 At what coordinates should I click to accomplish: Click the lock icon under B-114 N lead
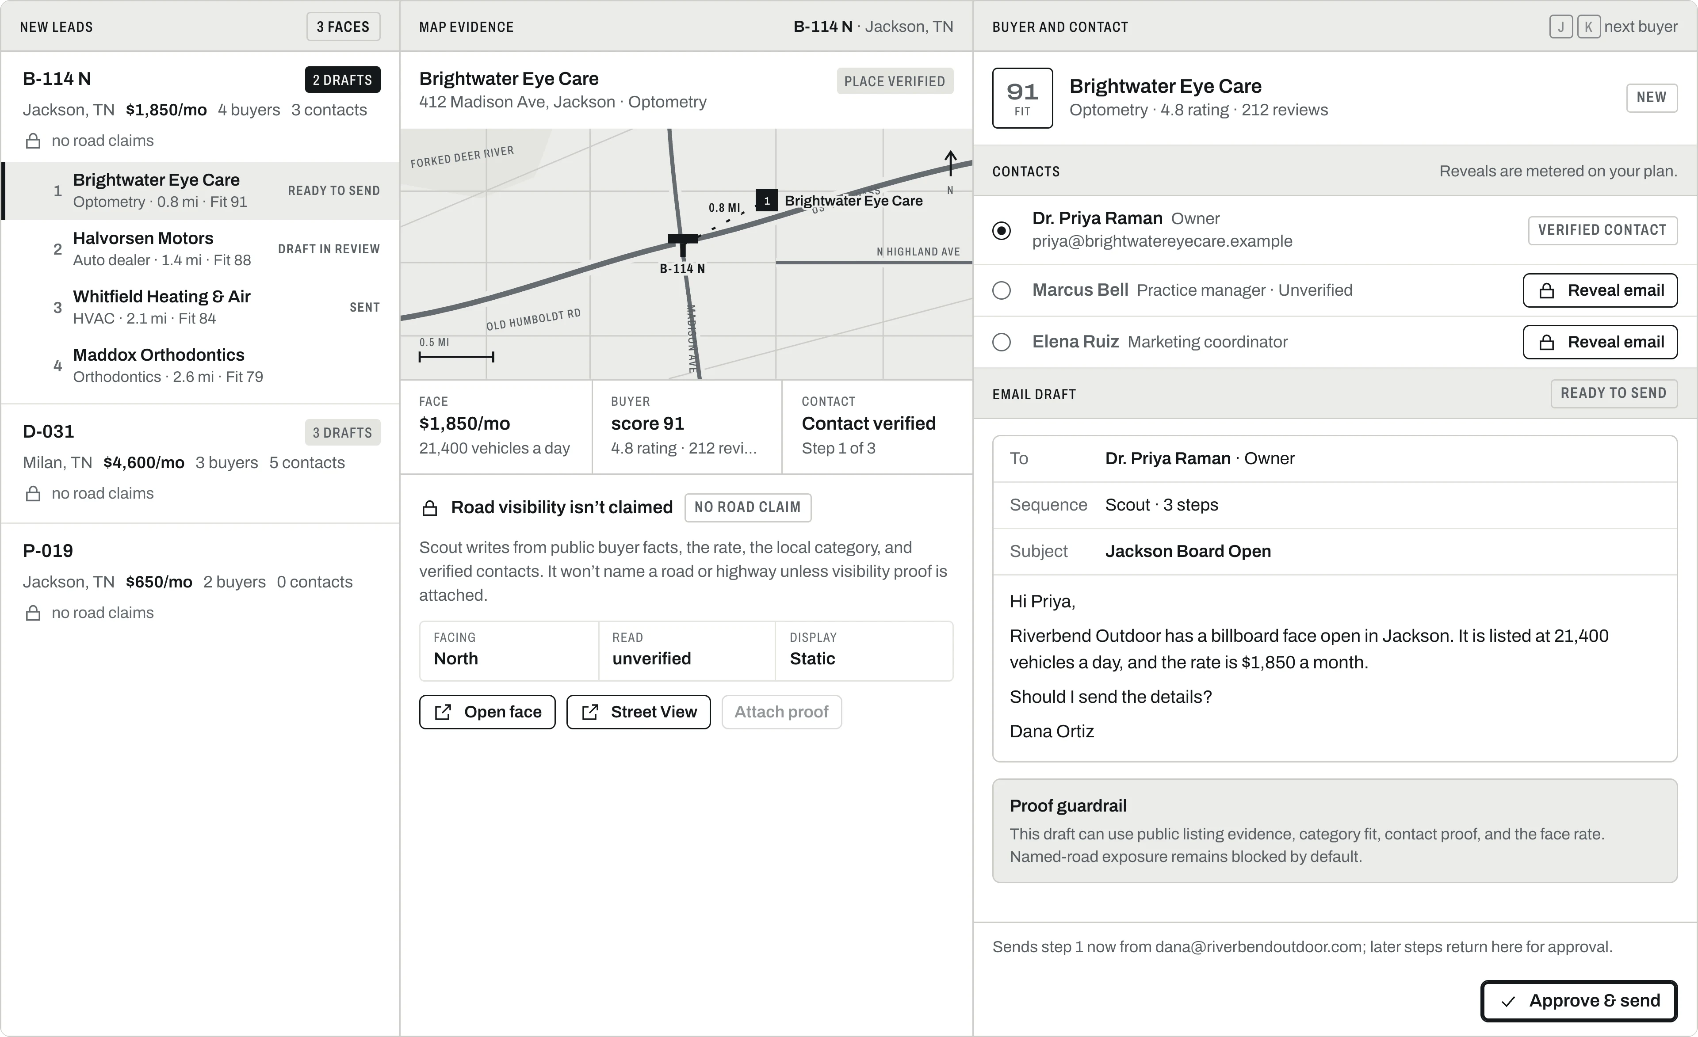coord(32,141)
